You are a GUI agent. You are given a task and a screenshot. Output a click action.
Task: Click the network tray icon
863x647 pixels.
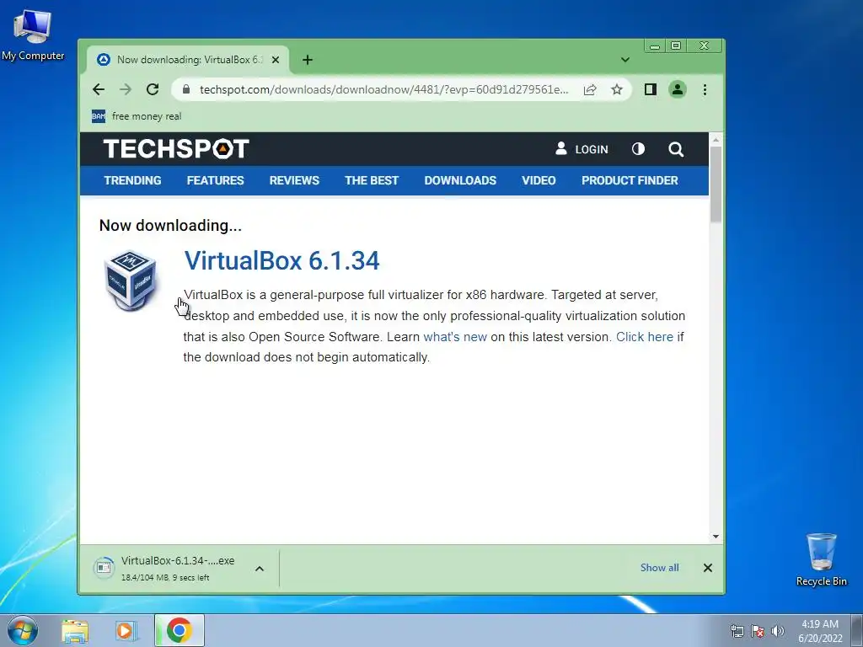(737, 631)
